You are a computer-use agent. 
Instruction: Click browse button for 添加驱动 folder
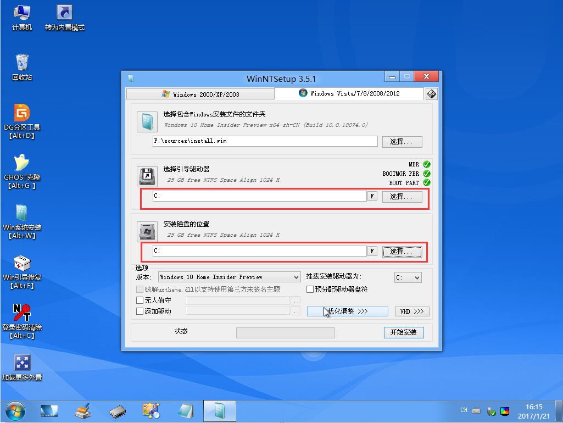click(296, 310)
